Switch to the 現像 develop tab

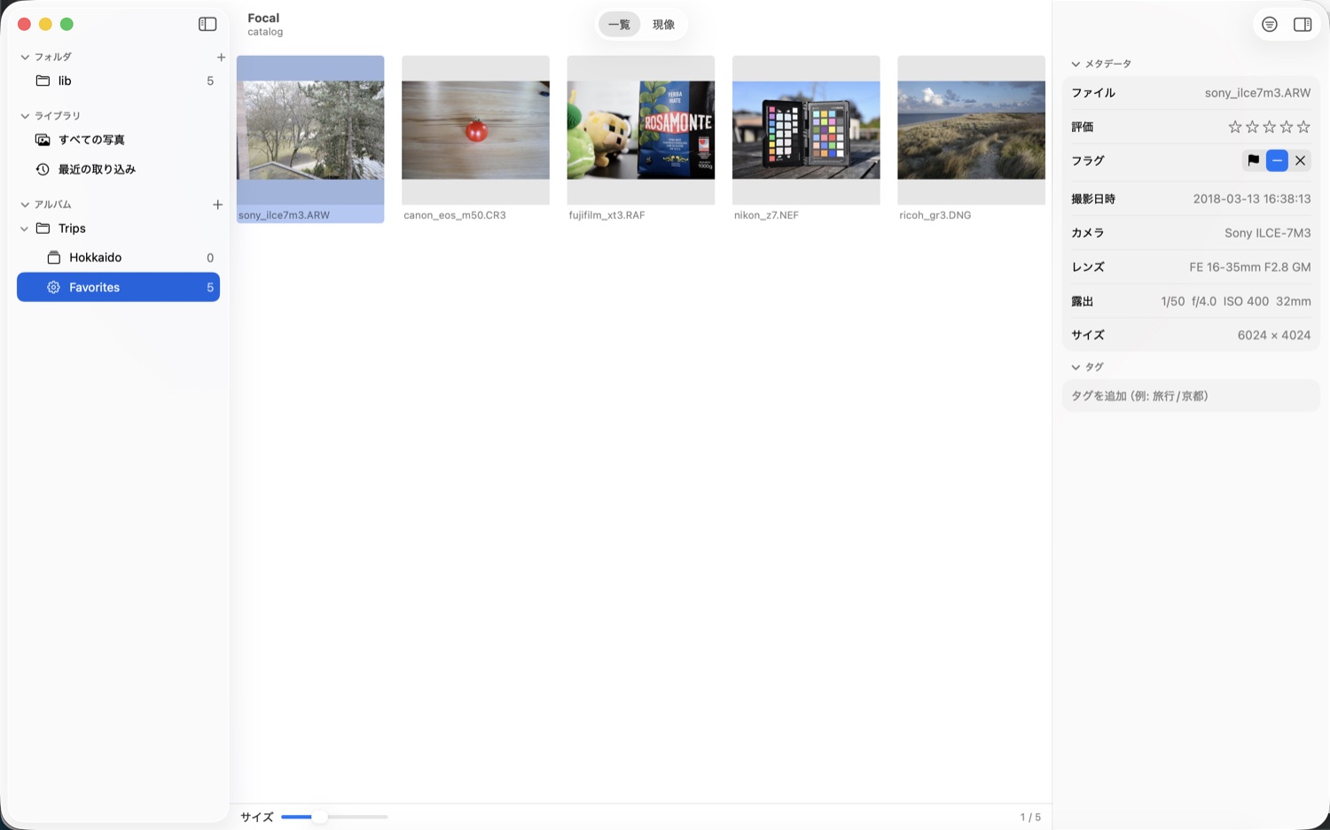663,25
